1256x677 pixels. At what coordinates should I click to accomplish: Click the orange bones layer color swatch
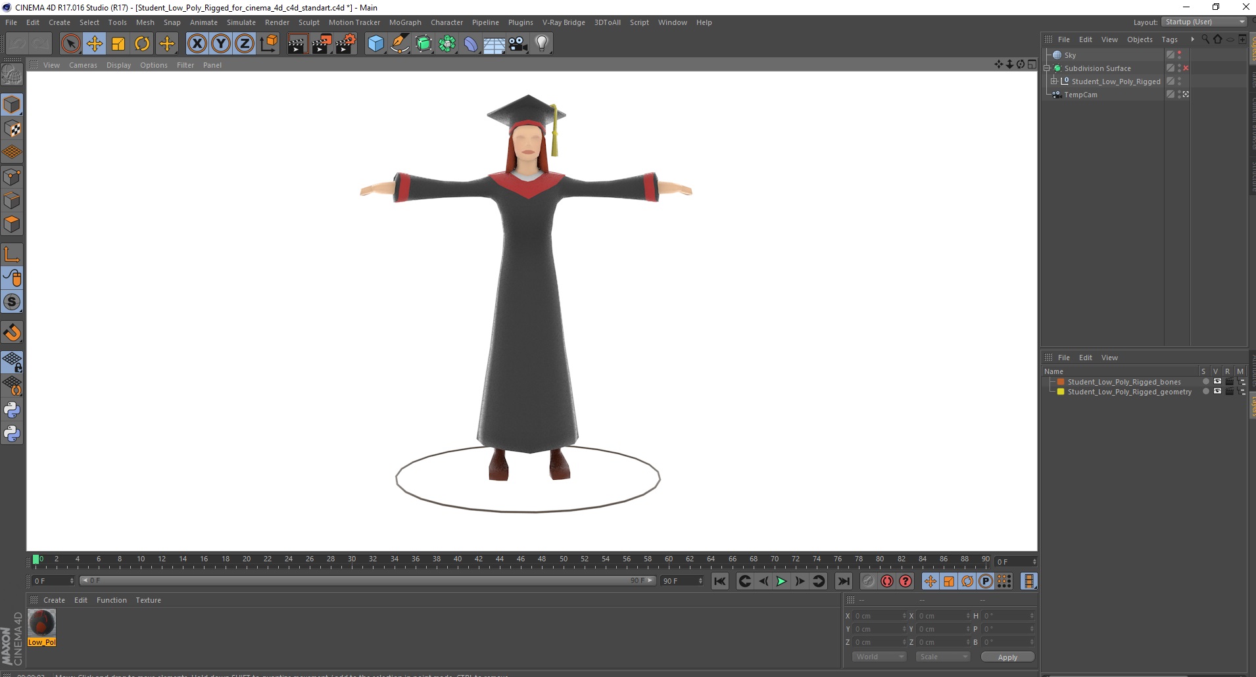1061,382
